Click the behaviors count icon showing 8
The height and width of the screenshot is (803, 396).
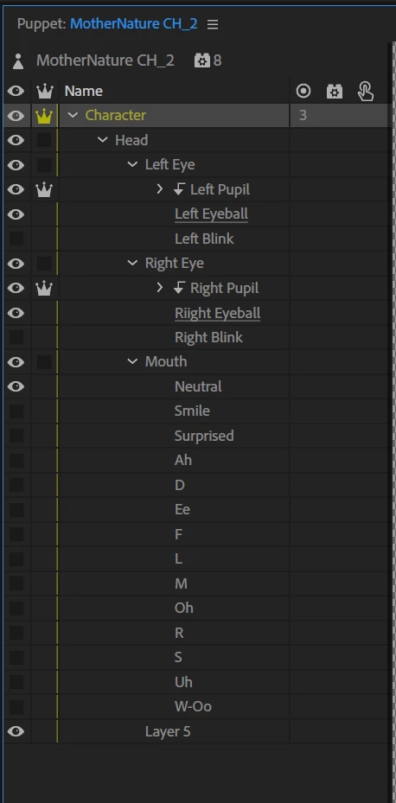point(202,61)
